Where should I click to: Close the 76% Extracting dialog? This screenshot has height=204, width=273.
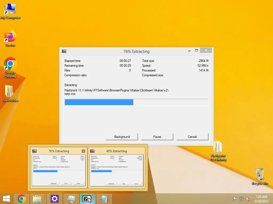click(206, 50)
